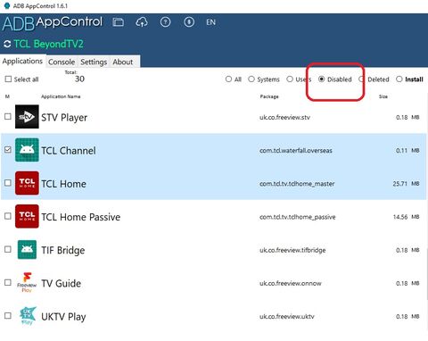Screen dimensions: 428x341
Task: Check the STV Player checkbox
Action: point(8,116)
